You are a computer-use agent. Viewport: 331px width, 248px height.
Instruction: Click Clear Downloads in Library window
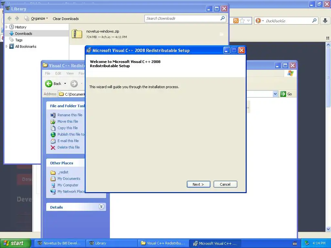[66, 19]
